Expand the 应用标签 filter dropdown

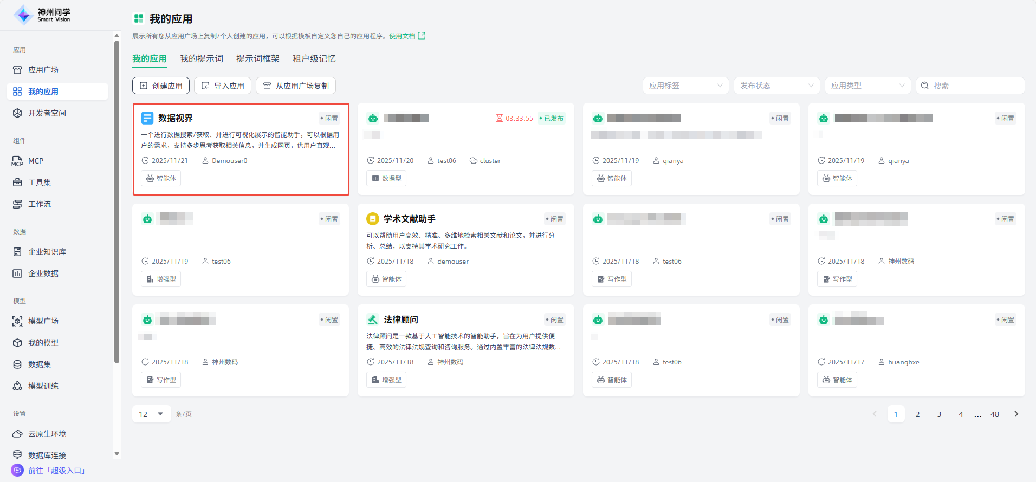(685, 86)
